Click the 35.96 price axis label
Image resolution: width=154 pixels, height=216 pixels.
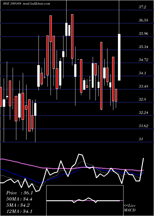point(143,34)
